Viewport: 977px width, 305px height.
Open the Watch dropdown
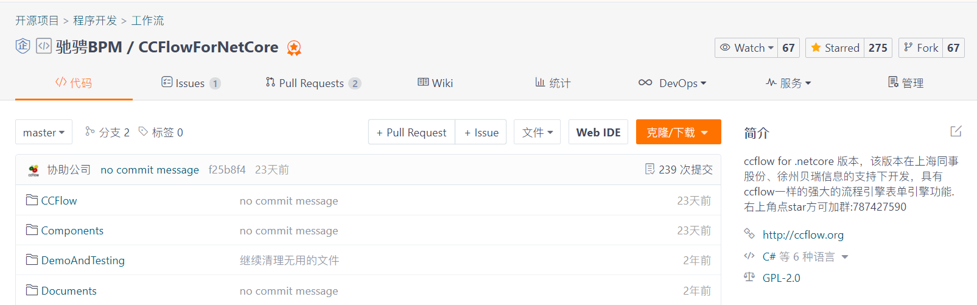click(x=746, y=47)
